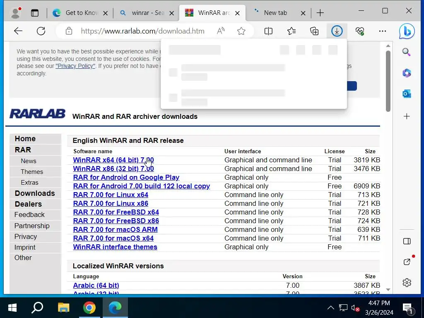
Task: Click the RARLAB logo
Action: tap(37, 114)
